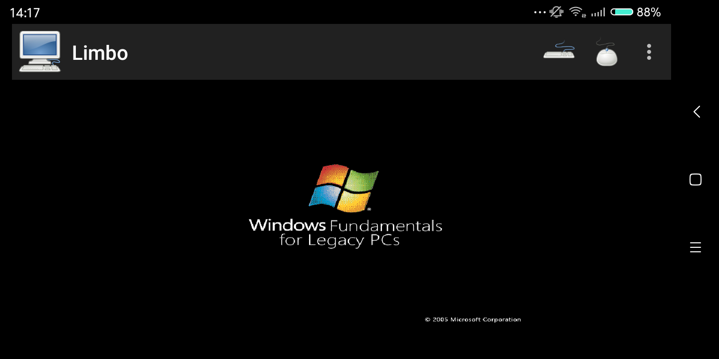Open recent apps with the three-line button
Screen dimensions: 719x359
click(x=696, y=247)
